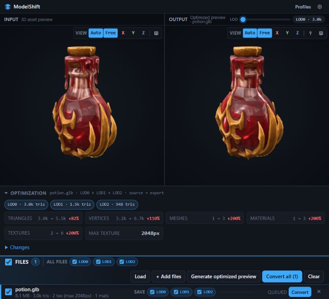Click Convert all (1) button
The width and height of the screenshot is (329, 299).
(x=282, y=277)
